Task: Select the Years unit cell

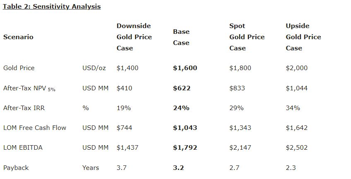Action: click(91, 168)
